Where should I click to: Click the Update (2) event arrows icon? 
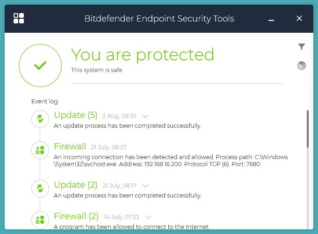click(x=40, y=188)
